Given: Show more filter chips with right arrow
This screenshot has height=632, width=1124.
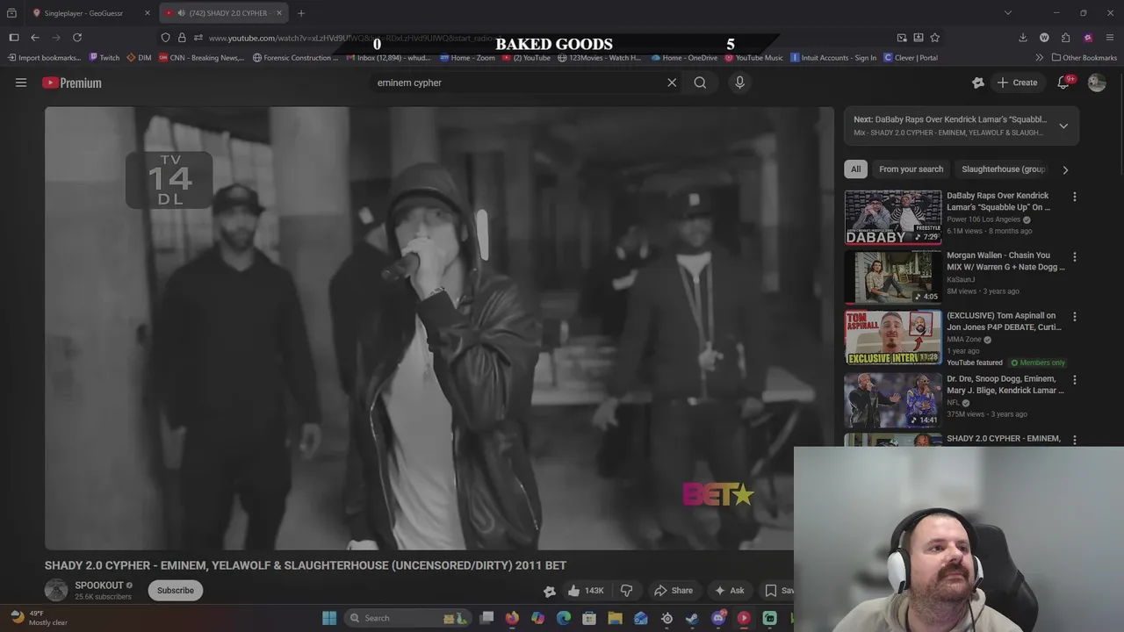Looking at the screenshot, I should [1065, 169].
